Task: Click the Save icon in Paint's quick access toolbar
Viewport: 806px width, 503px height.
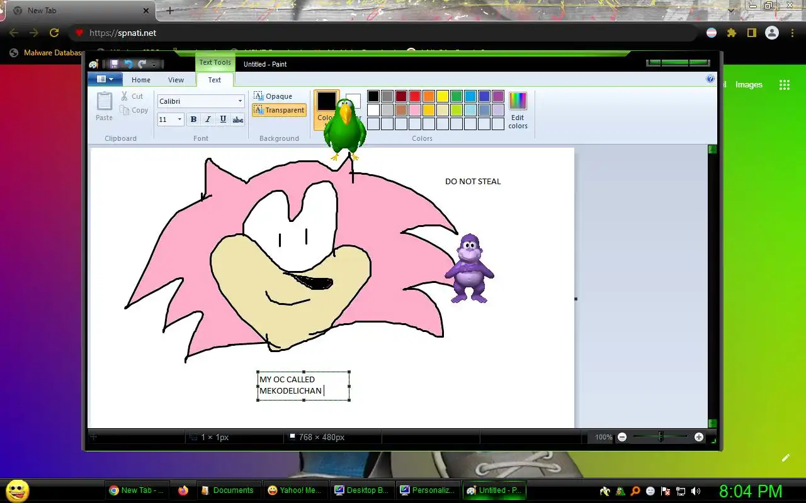Action: [114, 64]
